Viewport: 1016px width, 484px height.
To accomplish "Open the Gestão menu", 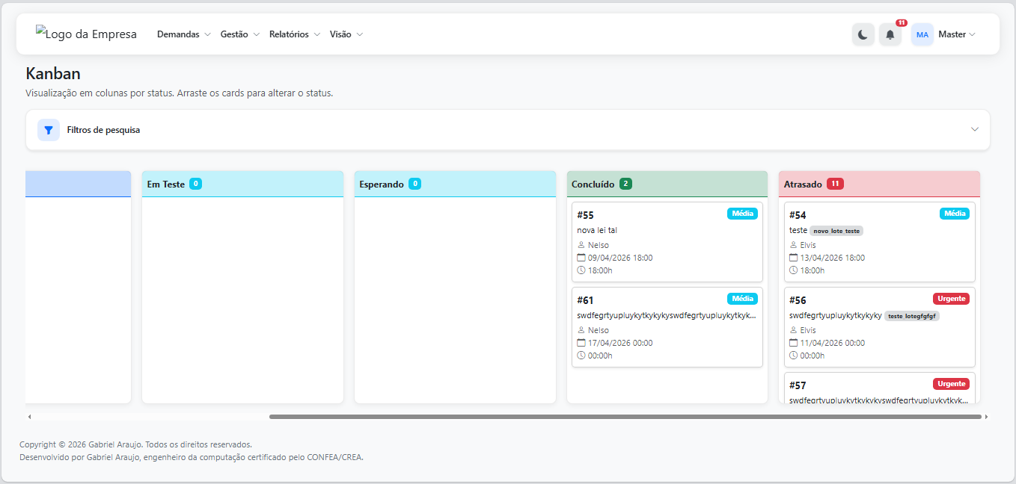I will (239, 34).
